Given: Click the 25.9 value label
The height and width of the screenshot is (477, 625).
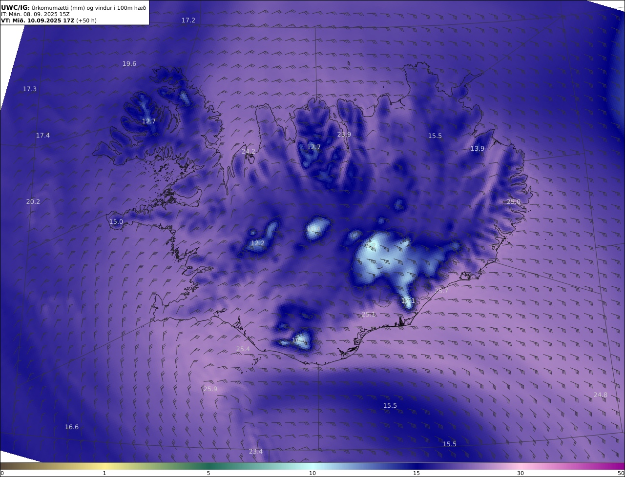Looking at the screenshot, I should 210,389.
